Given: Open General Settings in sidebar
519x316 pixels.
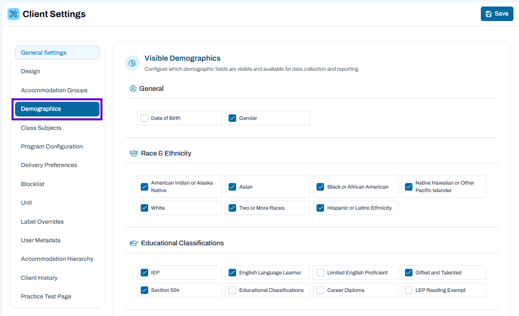Looking at the screenshot, I should [57, 53].
